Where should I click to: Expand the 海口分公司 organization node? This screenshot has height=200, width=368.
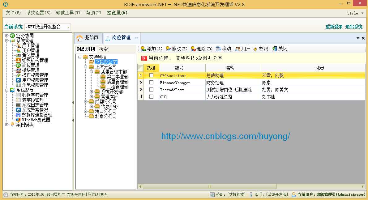85,111
